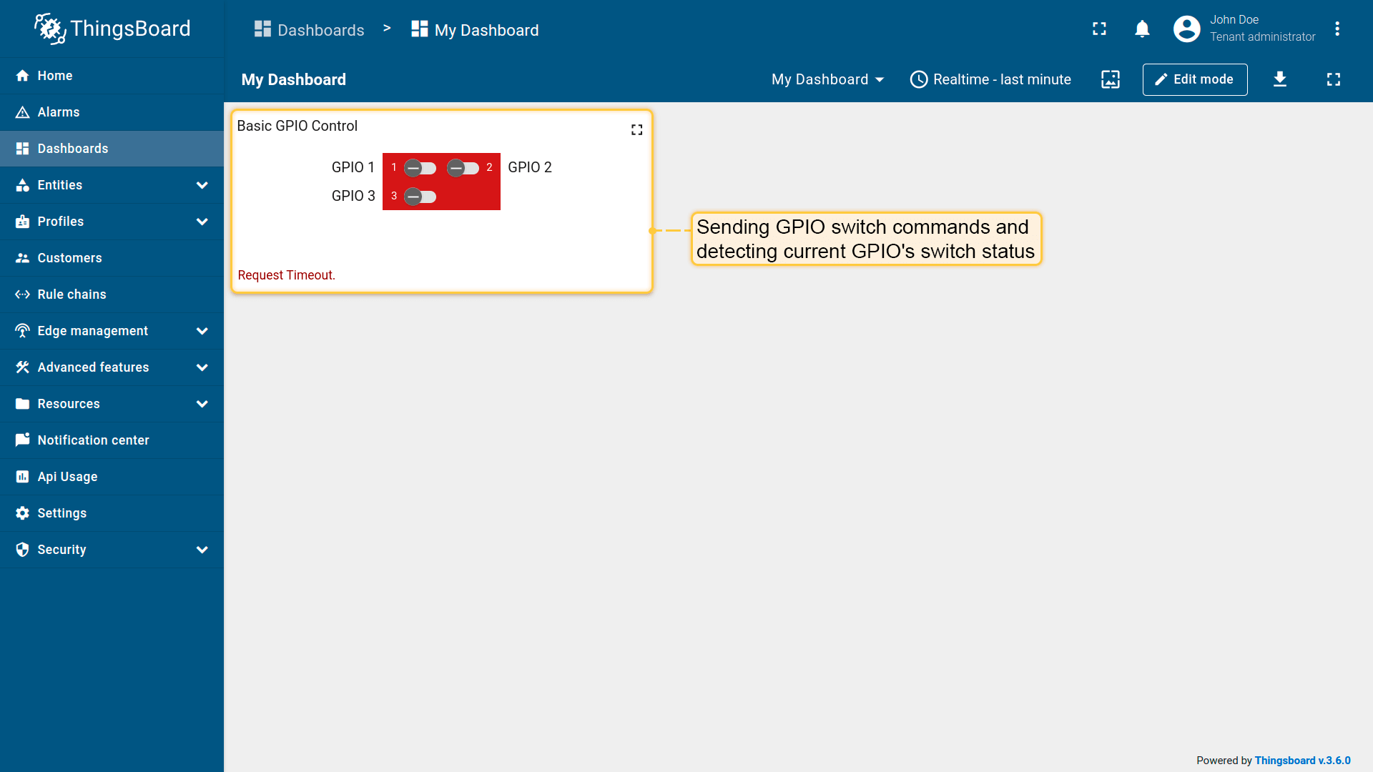
Task: Open Rule chains from the sidebar
Action: [72, 295]
